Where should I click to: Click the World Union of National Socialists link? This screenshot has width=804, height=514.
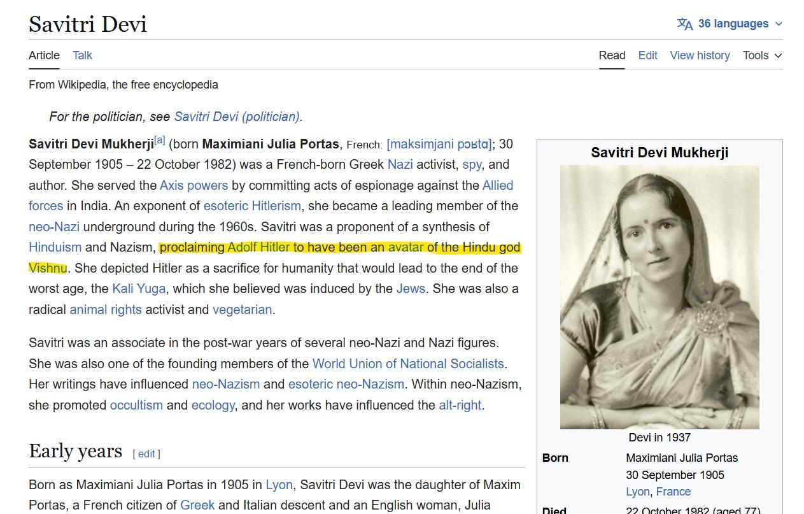coord(408,364)
